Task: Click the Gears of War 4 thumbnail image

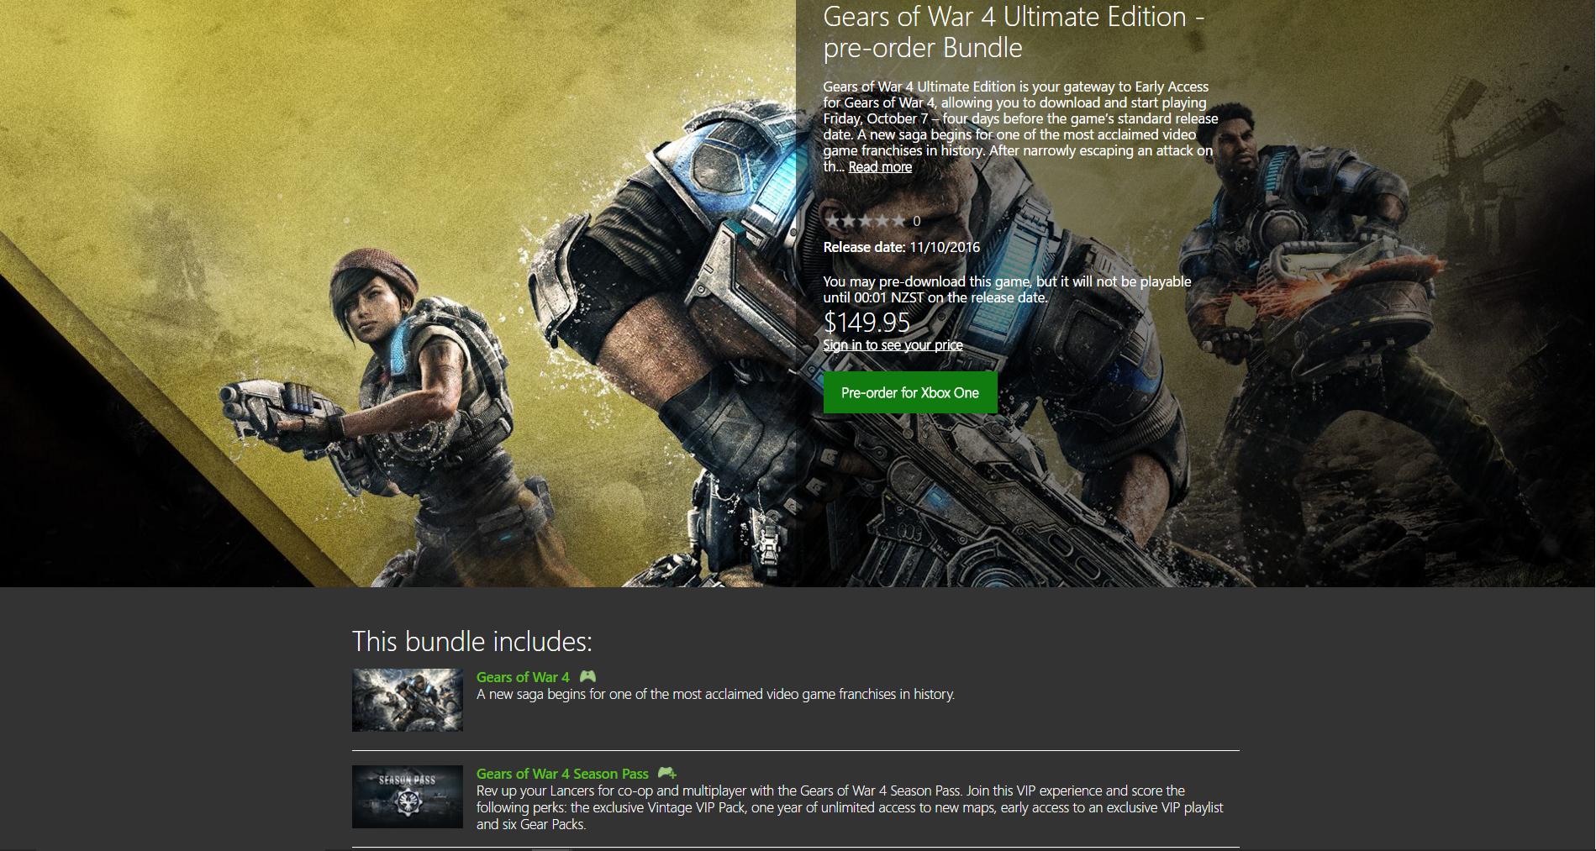Action: (408, 700)
